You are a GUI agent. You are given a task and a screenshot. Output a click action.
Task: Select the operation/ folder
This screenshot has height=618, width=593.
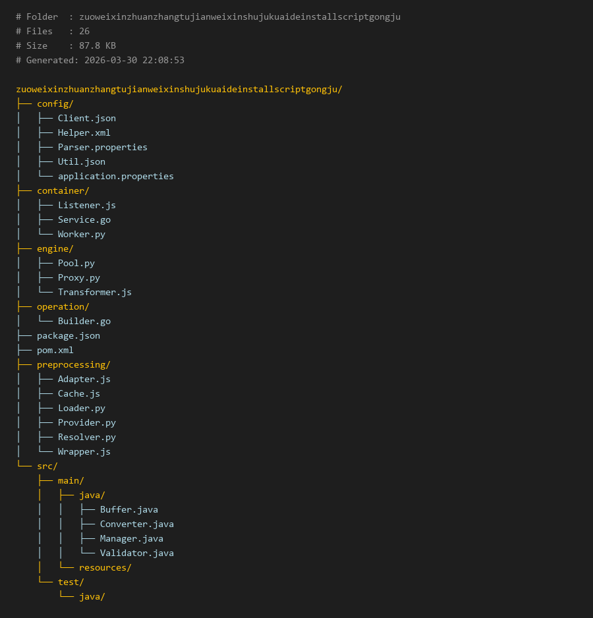pyautogui.click(x=63, y=307)
